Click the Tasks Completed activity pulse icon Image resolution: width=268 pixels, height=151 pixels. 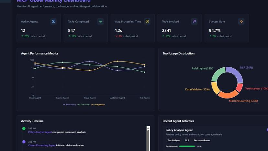coord(100,21)
